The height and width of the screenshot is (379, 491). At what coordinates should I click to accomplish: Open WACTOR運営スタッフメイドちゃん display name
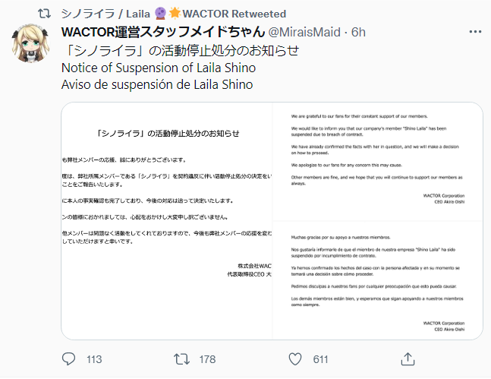coord(163,32)
